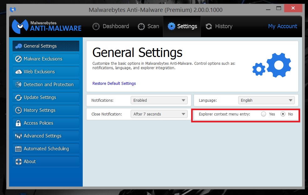Click the History Settings clock icon

pyautogui.click(x=18, y=110)
